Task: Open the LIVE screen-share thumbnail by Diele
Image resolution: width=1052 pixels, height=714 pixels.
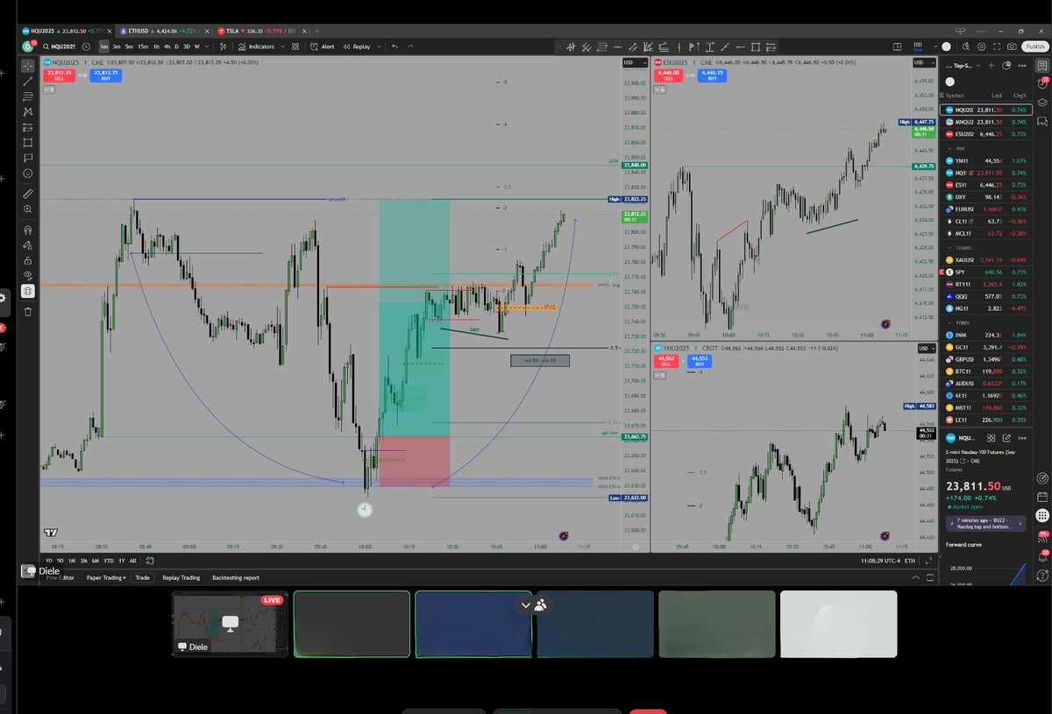Action: pyautogui.click(x=230, y=624)
